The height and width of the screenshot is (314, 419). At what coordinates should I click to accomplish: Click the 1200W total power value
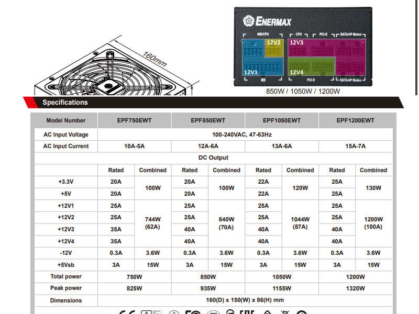coord(355,277)
